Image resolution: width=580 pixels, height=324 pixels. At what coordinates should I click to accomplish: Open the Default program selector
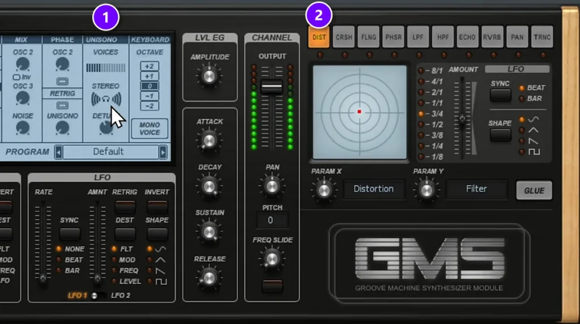pos(110,152)
